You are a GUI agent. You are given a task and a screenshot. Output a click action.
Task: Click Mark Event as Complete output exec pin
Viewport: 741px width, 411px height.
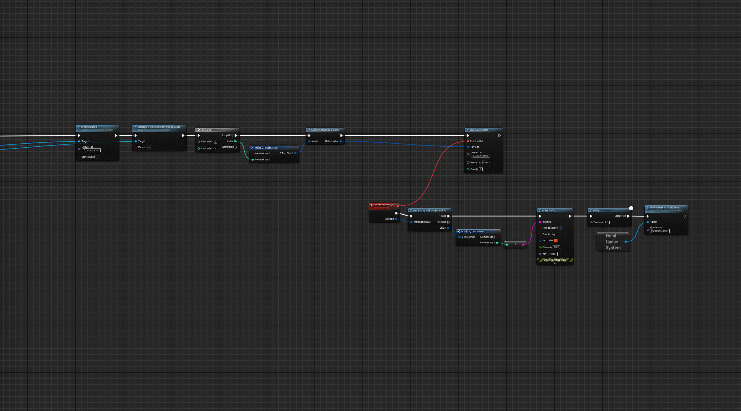685,216
